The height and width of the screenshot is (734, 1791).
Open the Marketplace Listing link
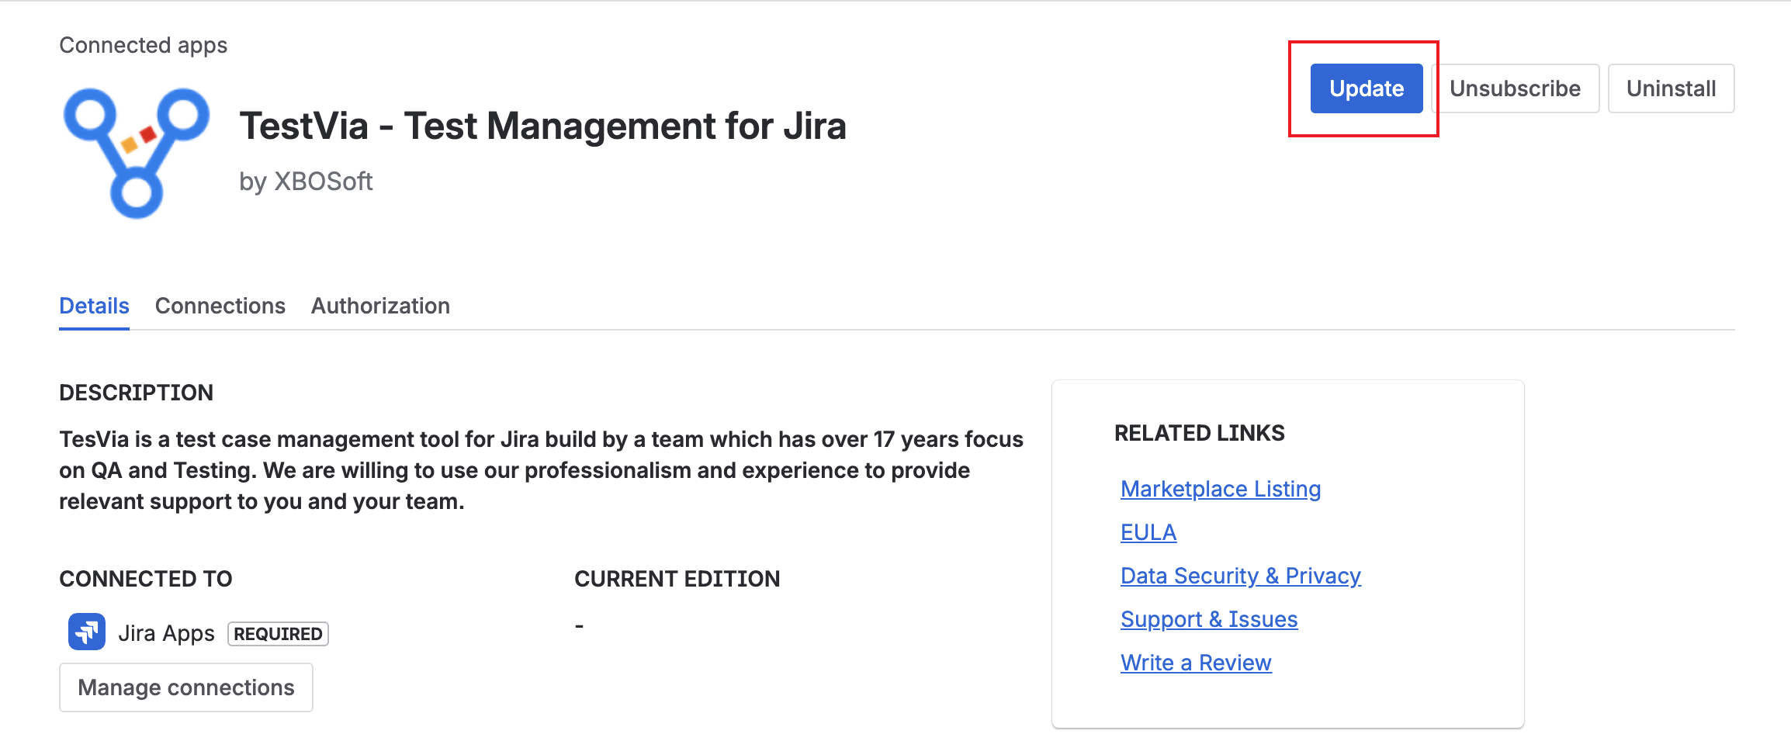(x=1221, y=489)
